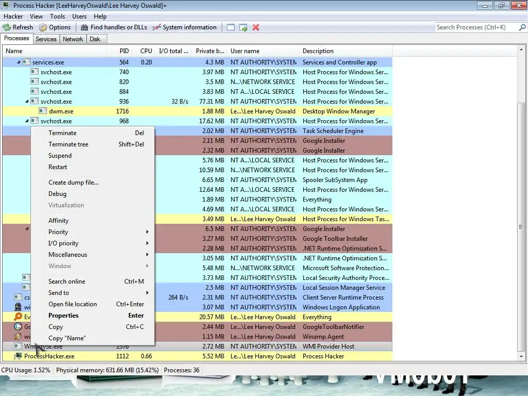Screen dimensions: 528x396
Task: Open the Hacker menu
Action: (13, 16)
